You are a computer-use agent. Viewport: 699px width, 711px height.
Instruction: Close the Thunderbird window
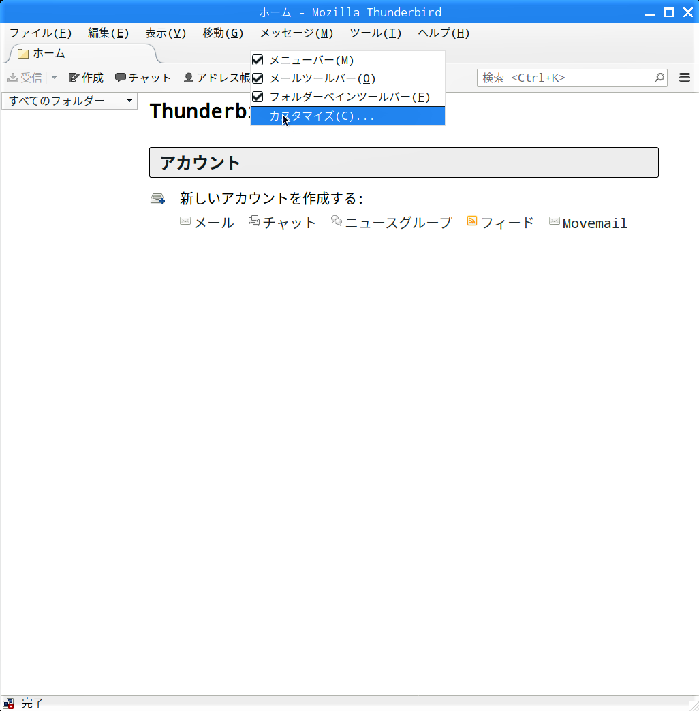click(x=687, y=12)
